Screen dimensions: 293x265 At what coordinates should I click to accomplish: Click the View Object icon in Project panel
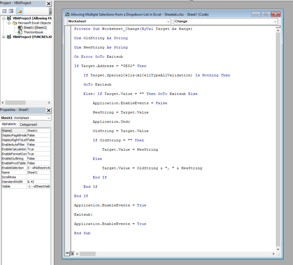click(x=11, y=11)
